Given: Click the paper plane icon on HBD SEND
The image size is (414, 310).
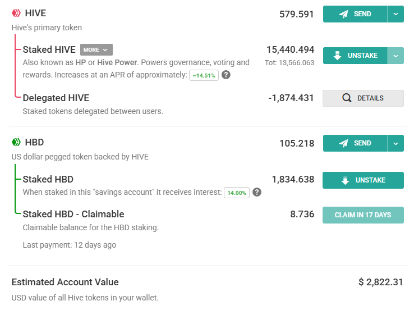Looking at the screenshot, I should pyautogui.click(x=343, y=143).
